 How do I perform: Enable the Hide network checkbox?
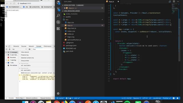(x=20, y=52)
